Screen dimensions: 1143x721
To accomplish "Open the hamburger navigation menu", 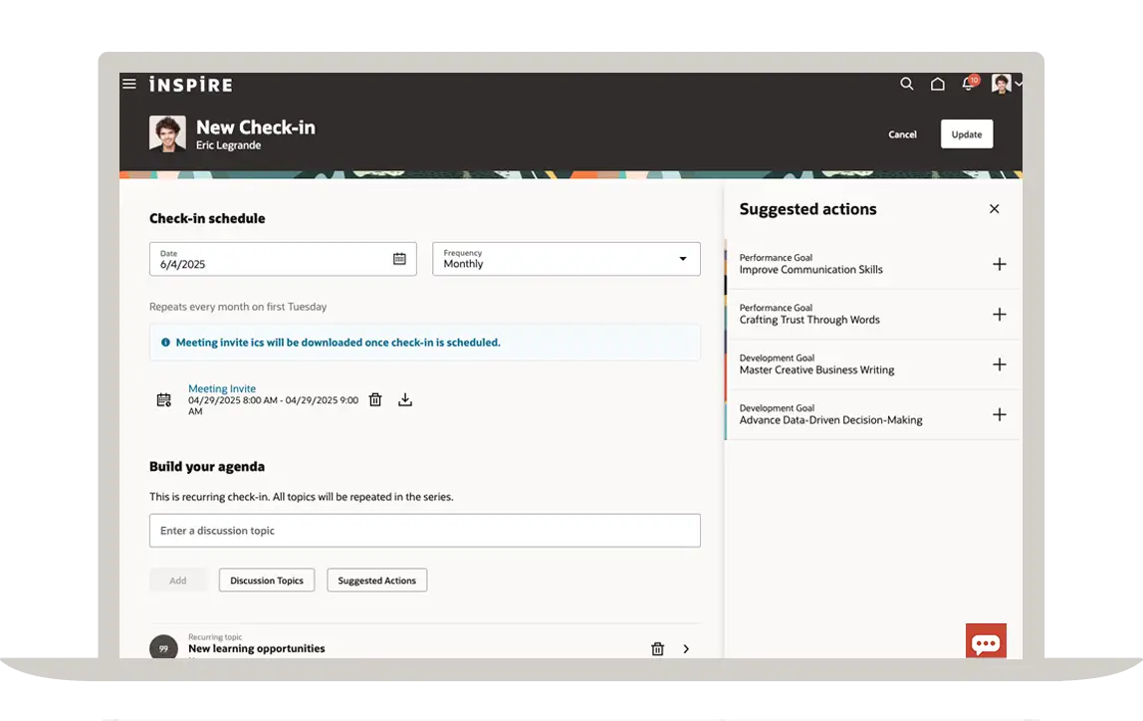I will click(x=129, y=84).
